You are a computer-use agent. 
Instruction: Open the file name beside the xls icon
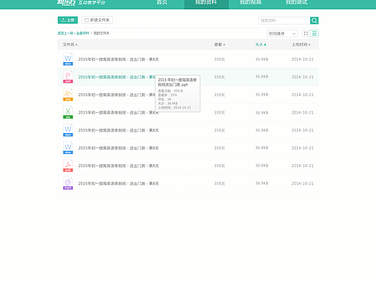119,113
